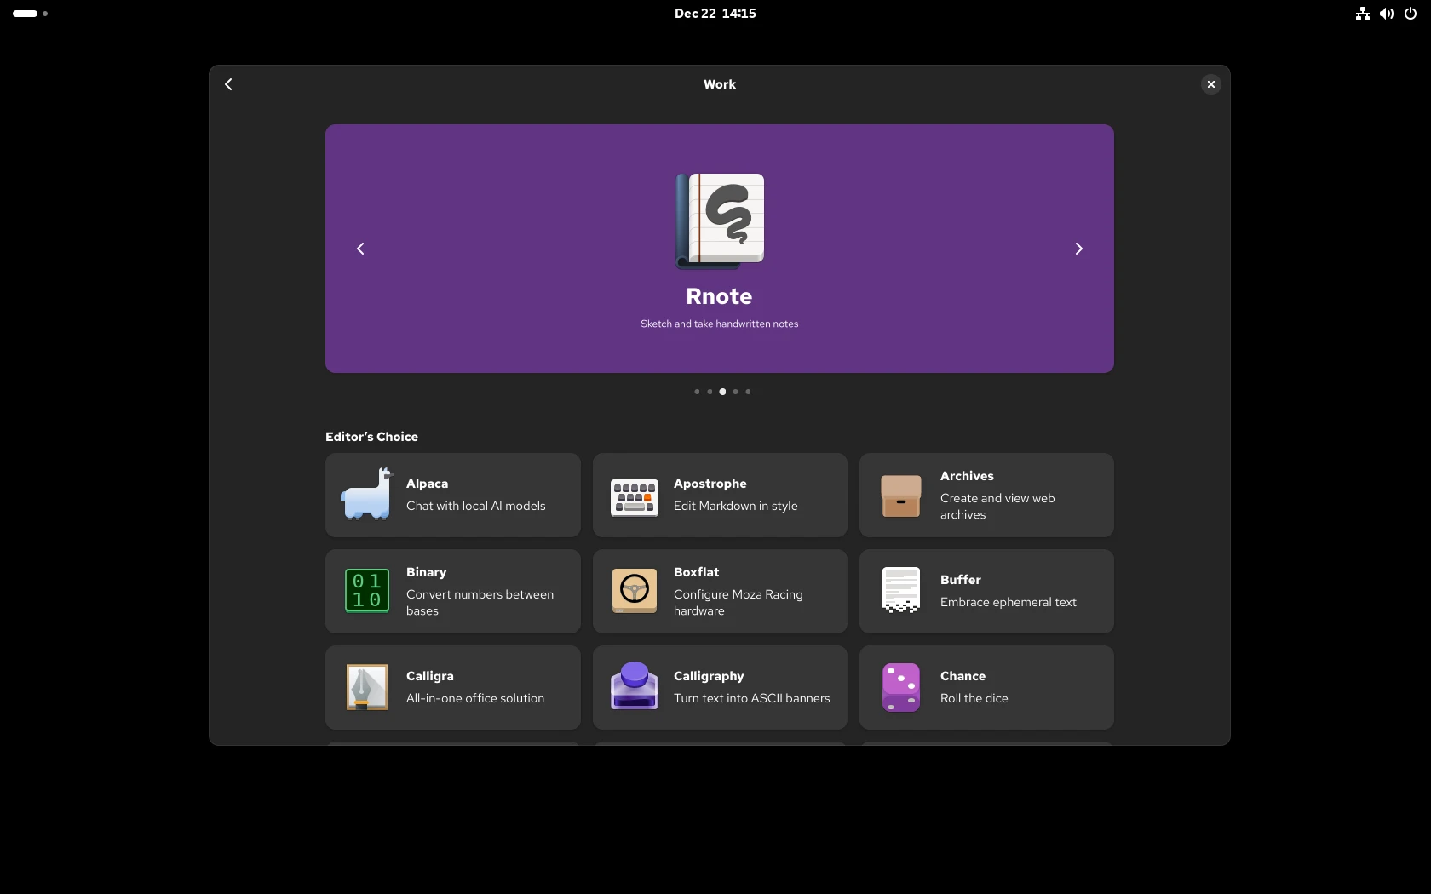The width and height of the screenshot is (1431, 894).
Task: Click the Binary converter icon
Action: click(x=366, y=591)
